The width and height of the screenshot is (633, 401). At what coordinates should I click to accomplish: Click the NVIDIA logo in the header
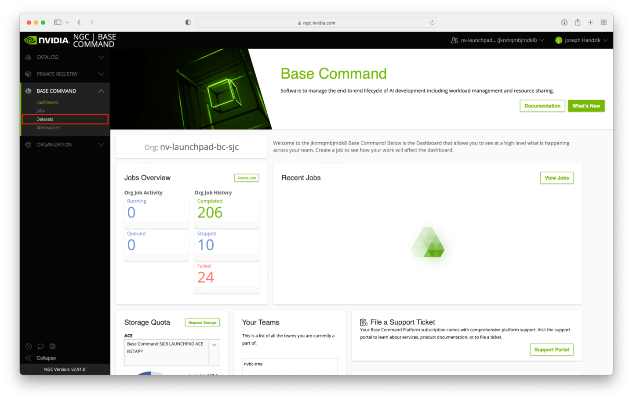[x=47, y=40]
